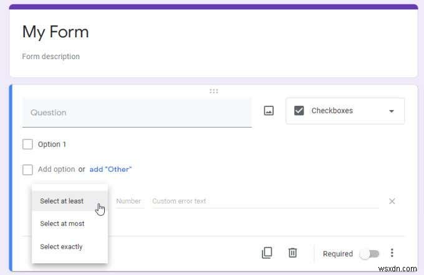Focus the Question title field
Screen dimensions: 424x275
(x=137, y=113)
